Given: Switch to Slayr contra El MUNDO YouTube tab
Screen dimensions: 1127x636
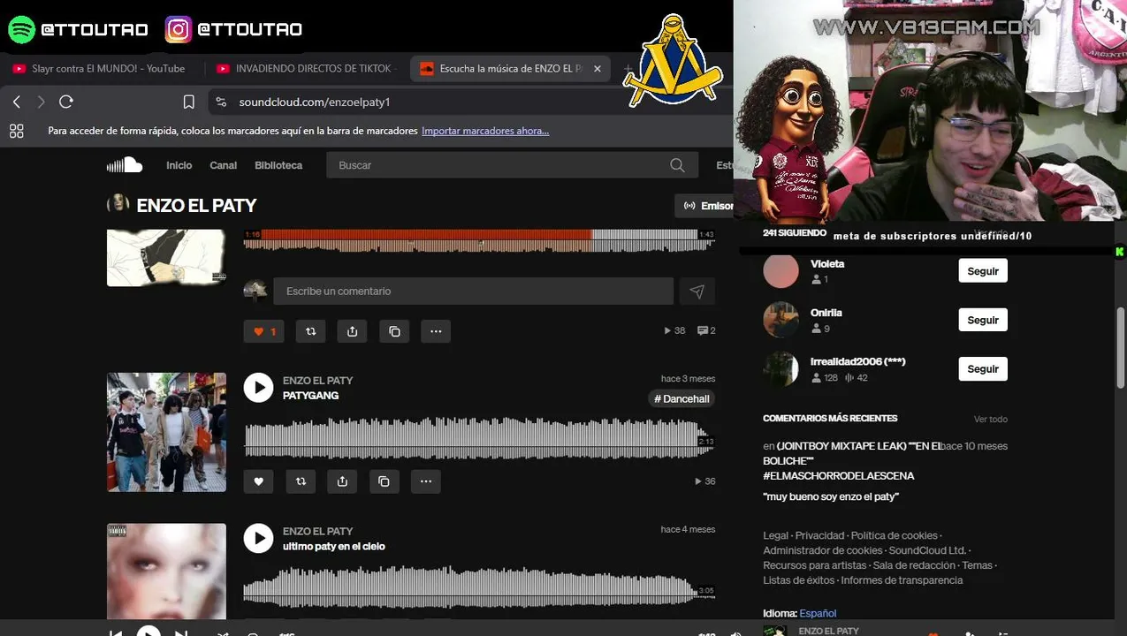Looking at the screenshot, I should (108, 68).
